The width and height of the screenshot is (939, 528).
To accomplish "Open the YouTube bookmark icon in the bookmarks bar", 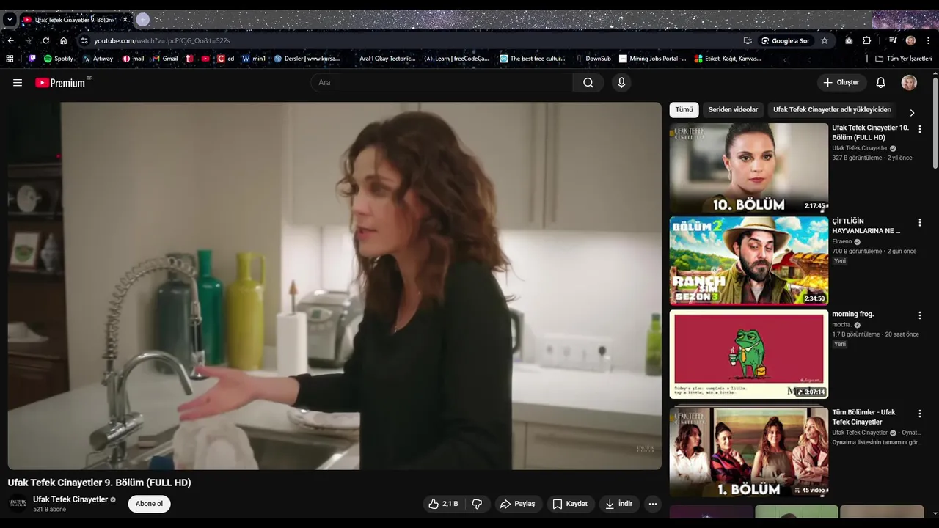I will click(x=205, y=59).
